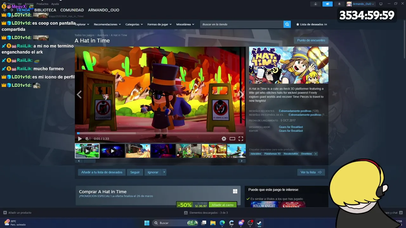The width and height of the screenshot is (406, 228).
Task: Launch Microsoft Edge from the taskbar
Action: (222, 223)
